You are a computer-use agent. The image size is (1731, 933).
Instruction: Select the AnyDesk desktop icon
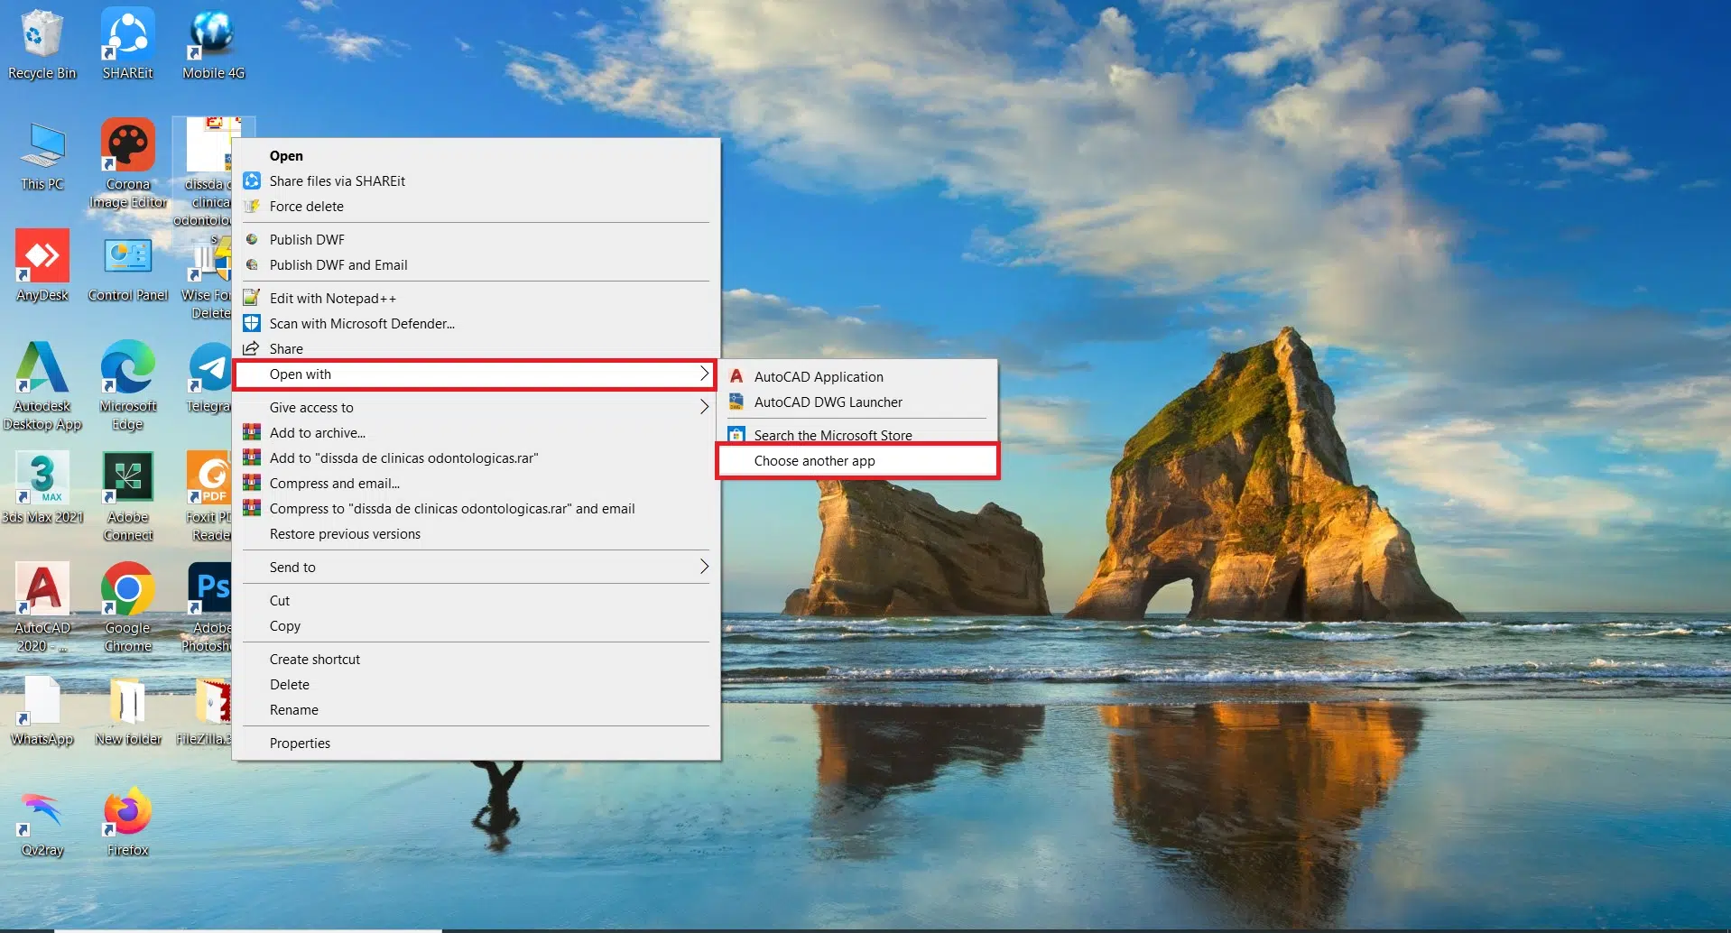[x=42, y=258]
